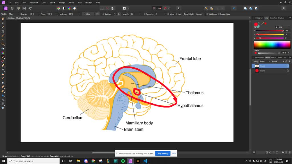Open the Hardness dropdown
The image size is (292, 164).
pos(79,14)
